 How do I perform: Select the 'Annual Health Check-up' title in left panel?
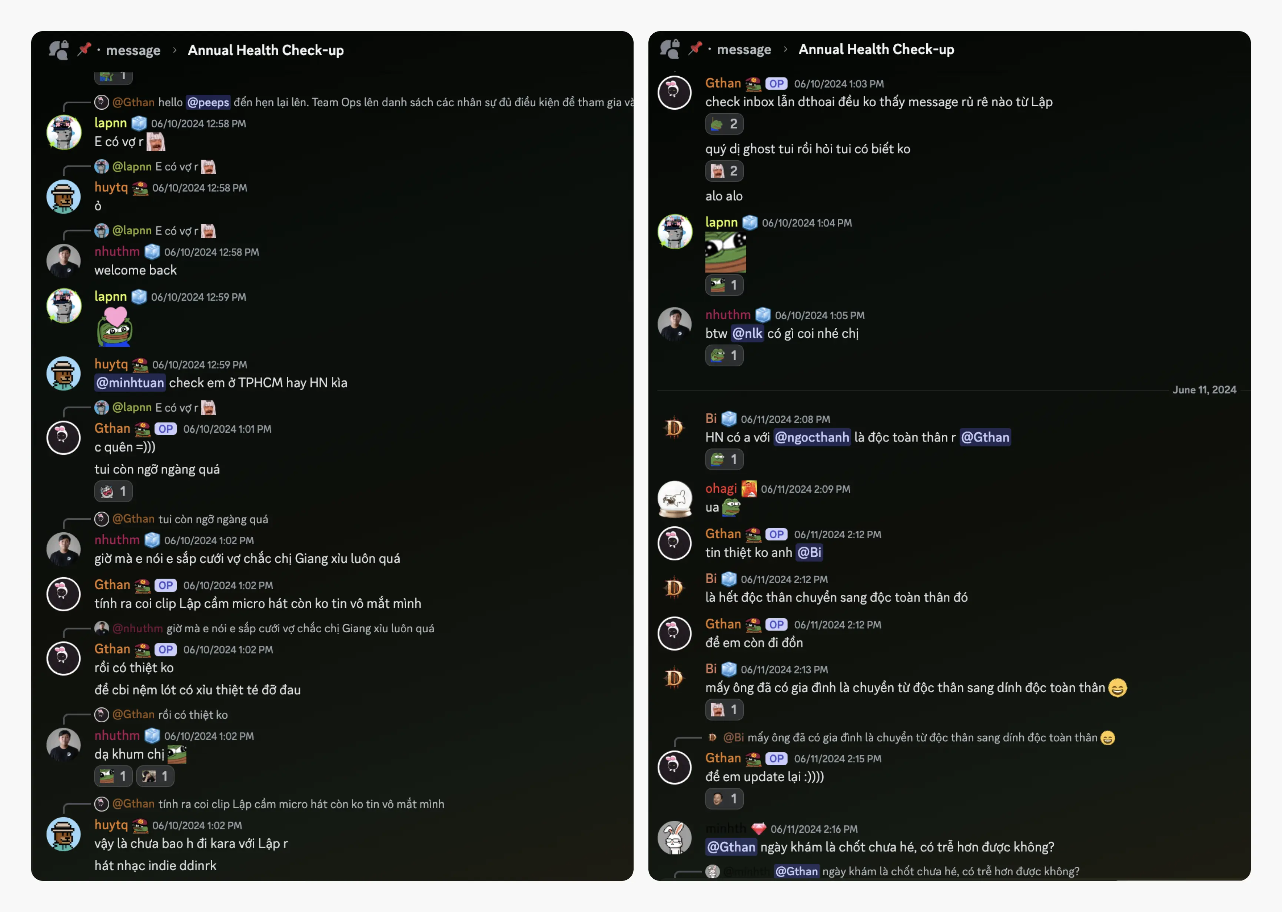tap(266, 50)
